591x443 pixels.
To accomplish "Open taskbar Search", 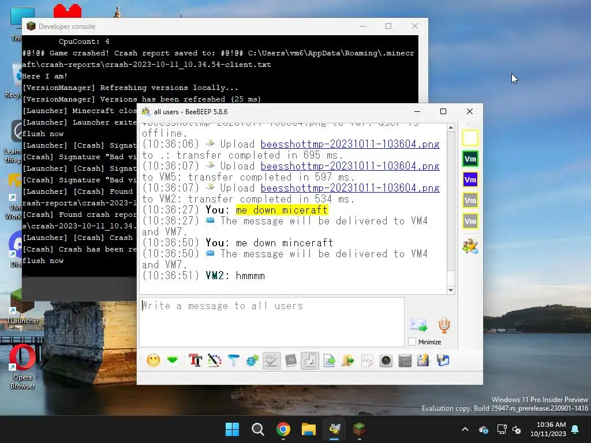I will pyautogui.click(x=258, y=429).
